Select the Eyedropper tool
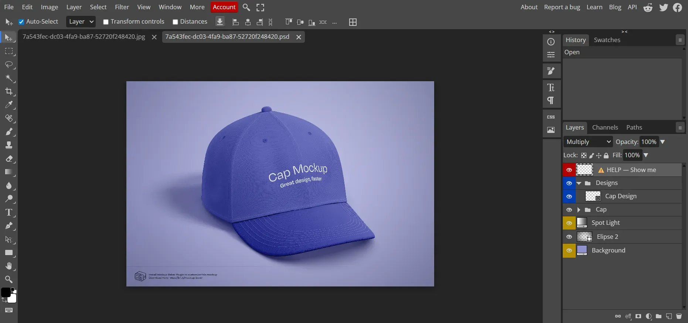The height and width of the screenshot is (323, 688). click(x=8, y=105)
